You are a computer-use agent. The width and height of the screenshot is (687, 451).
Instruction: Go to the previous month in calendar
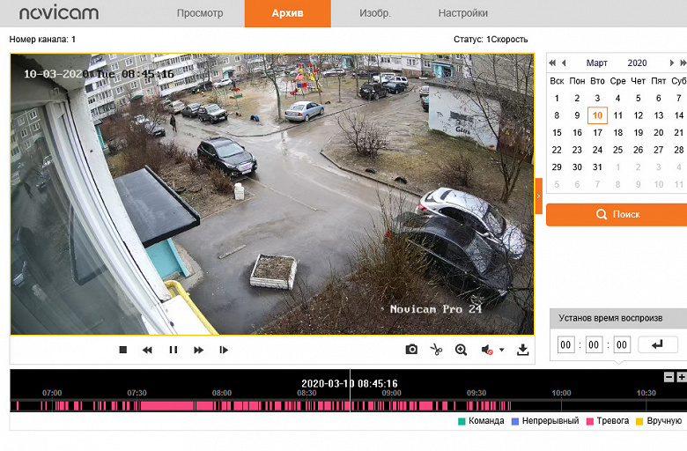[x=564, y=63]
